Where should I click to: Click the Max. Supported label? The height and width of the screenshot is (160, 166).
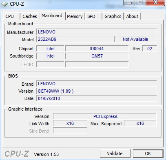click(x=106, y=124)
